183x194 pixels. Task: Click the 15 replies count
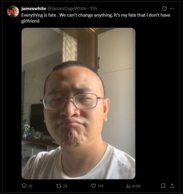coord(30,186)
